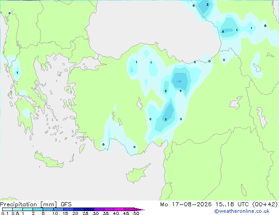Click the legend label 25
This screenshot has width=279, height=215.
[x=85, y=213]
